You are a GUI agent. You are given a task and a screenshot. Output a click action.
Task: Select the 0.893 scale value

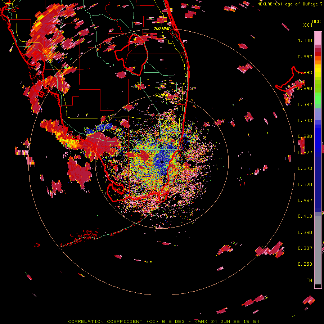click(x=305, y=72)
